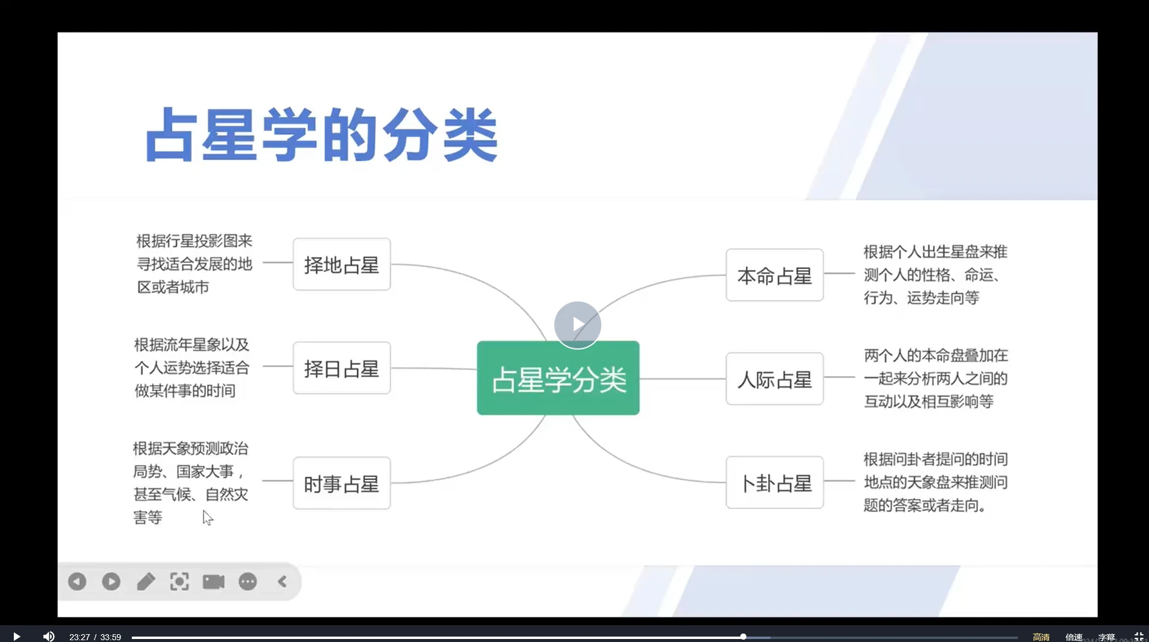Toggle subtitles with the 字幕 button
The image size is (1149, 642).
pyautogui.click(x=1106, y=637)
